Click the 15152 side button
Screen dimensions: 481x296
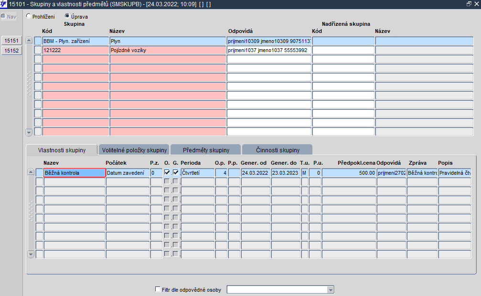pyautogui.click(x=11, y=51)
